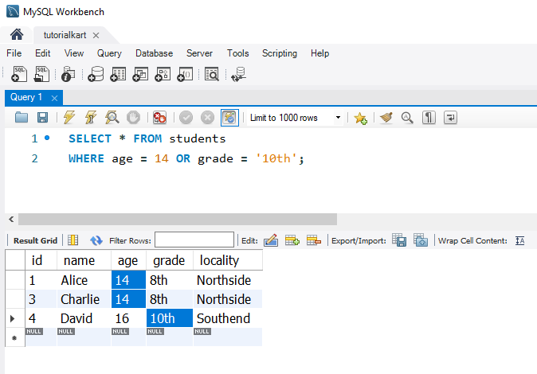Open the Scripting menu

click(x=280, y=53)
